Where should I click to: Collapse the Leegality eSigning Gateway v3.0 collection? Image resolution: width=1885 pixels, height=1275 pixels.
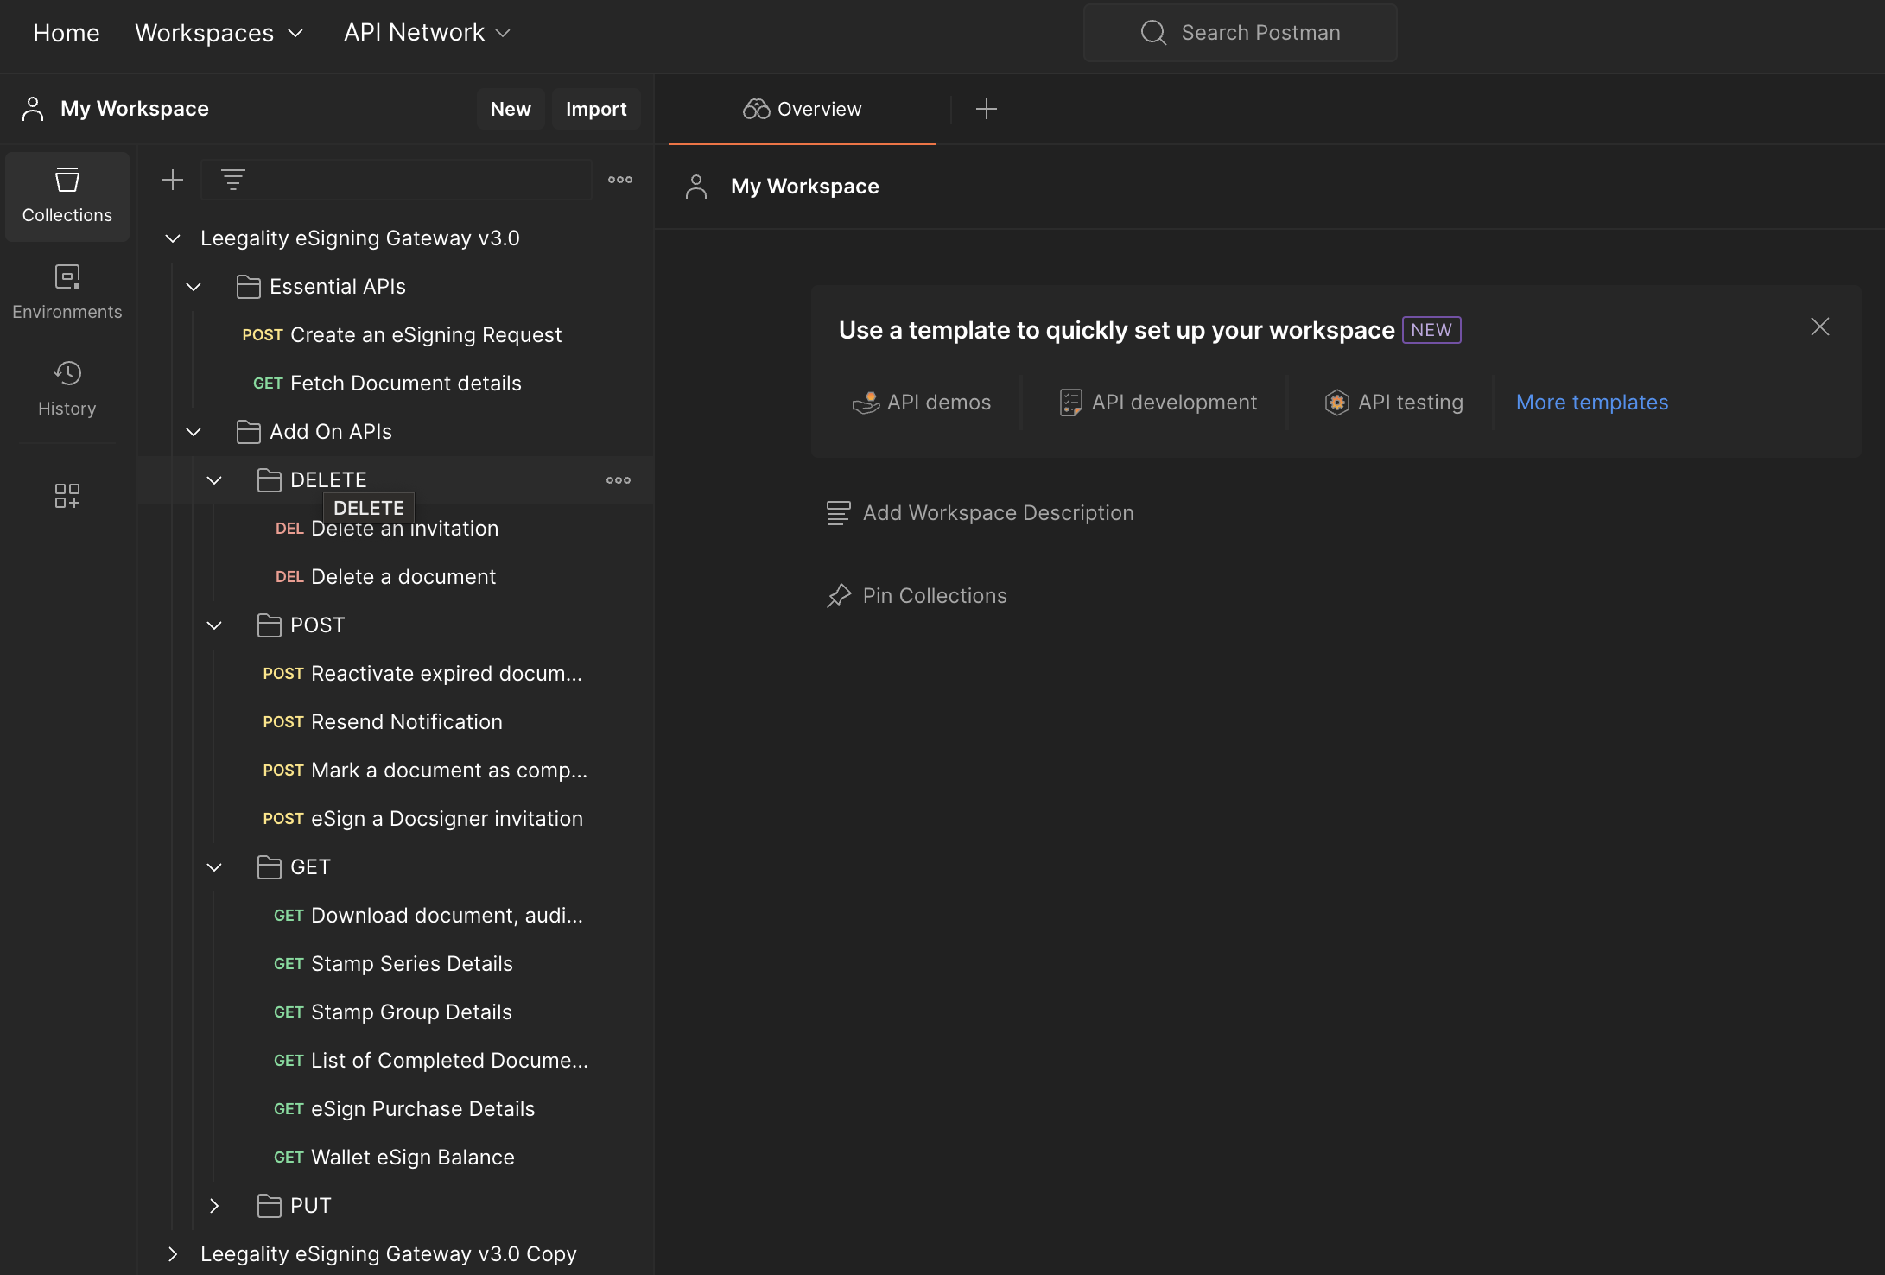click(x=173, y=238)
